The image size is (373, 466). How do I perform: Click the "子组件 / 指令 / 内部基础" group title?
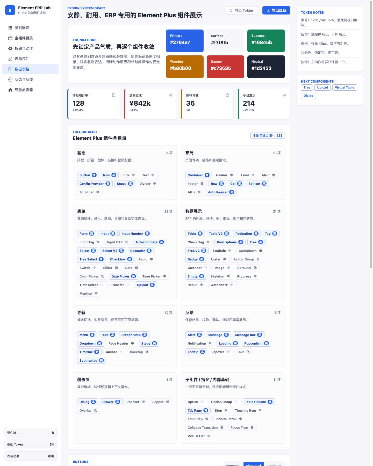click(207, 380)
